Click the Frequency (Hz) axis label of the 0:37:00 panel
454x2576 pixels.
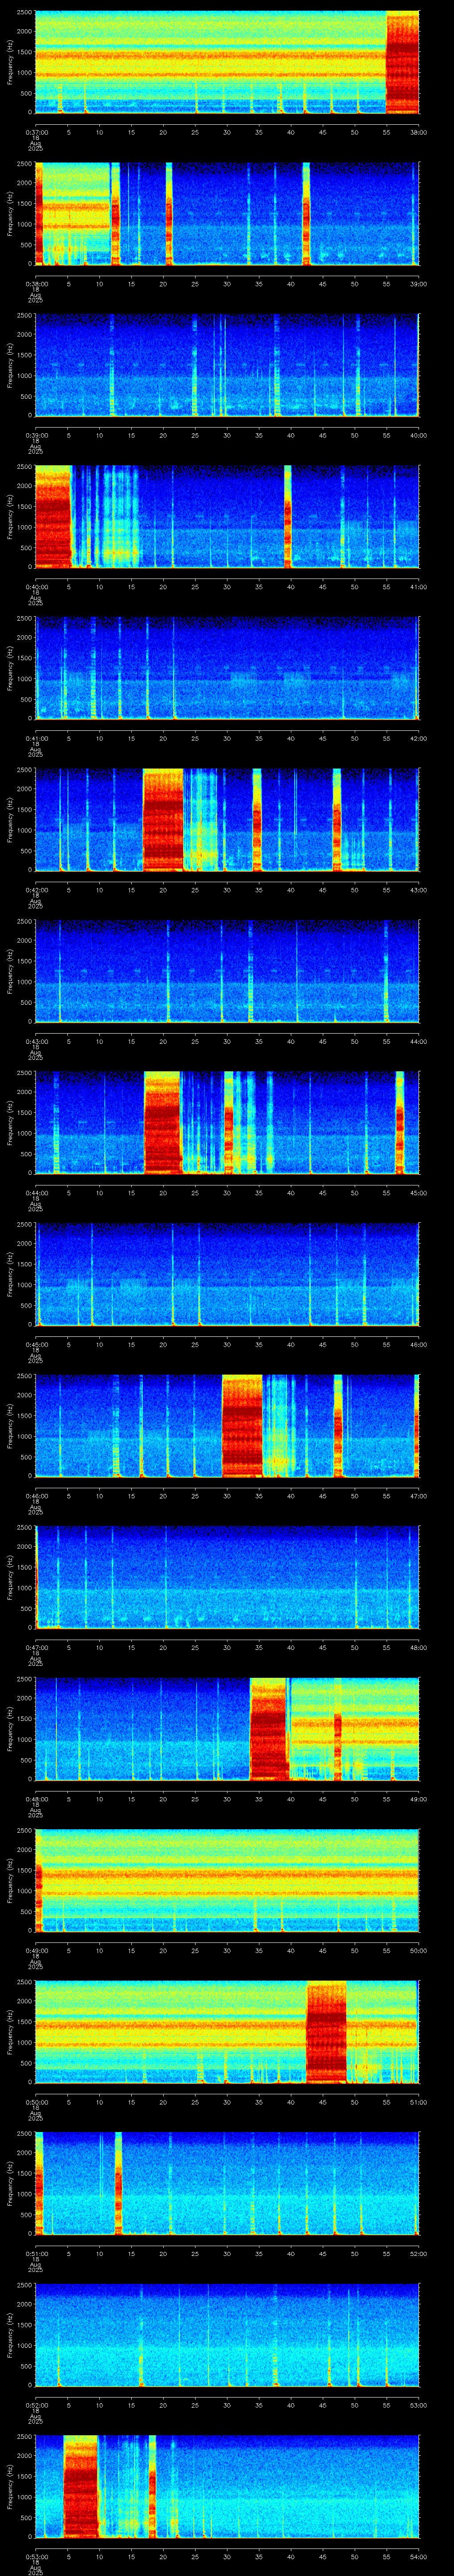click(x=10, y=62)
